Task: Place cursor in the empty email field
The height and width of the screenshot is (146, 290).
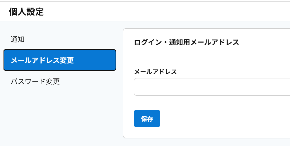Action: (x=211, y=87)
